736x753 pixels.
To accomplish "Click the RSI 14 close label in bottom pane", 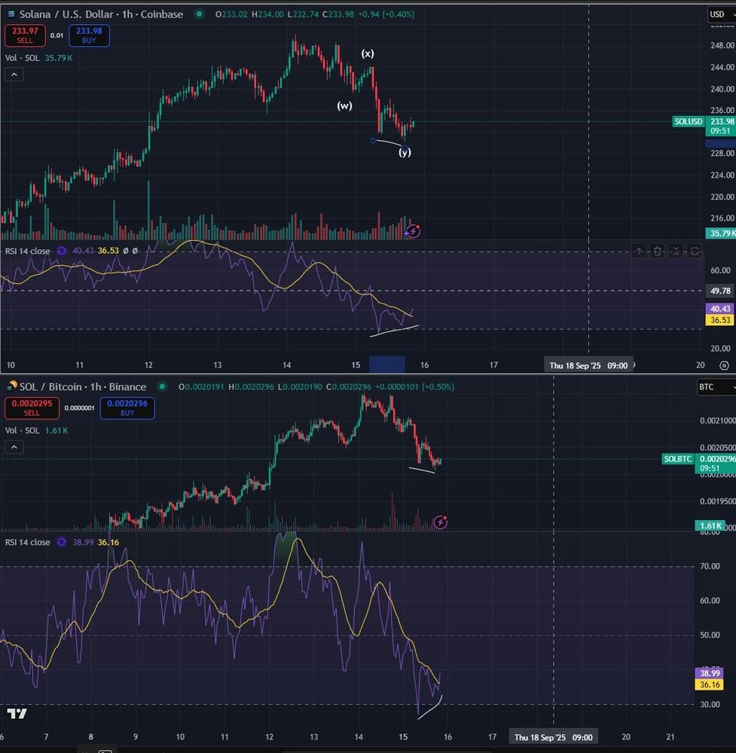I will click(27, 542).
